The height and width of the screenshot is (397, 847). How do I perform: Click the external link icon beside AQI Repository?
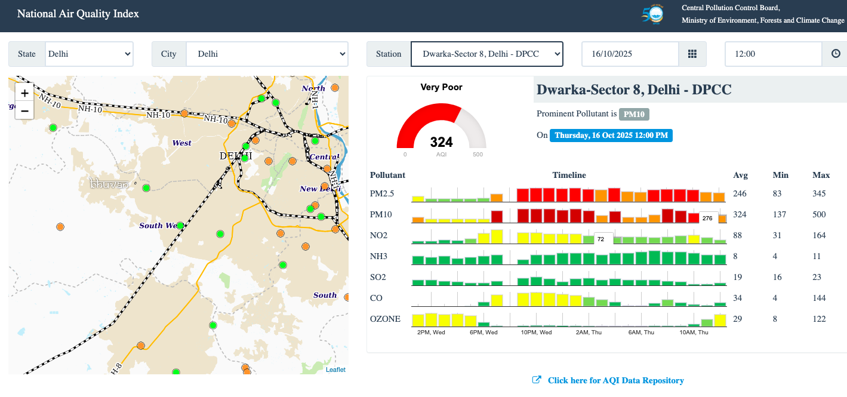537,380
